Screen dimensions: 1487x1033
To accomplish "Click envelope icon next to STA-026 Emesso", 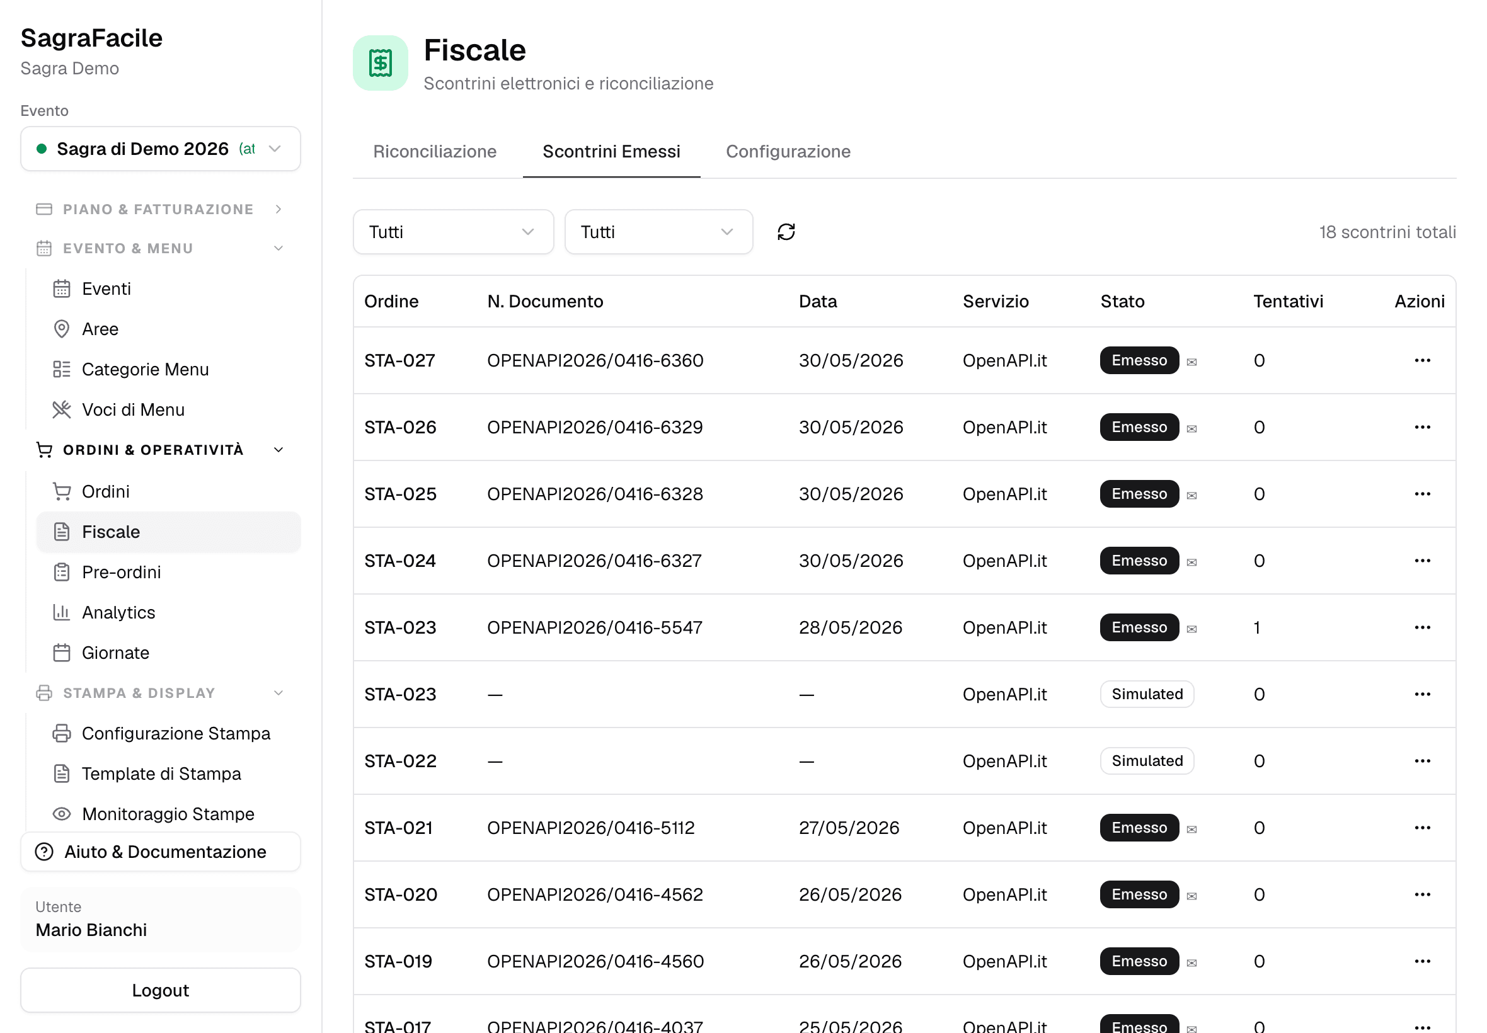I will pyautogui.click(x=1190, y=428).
